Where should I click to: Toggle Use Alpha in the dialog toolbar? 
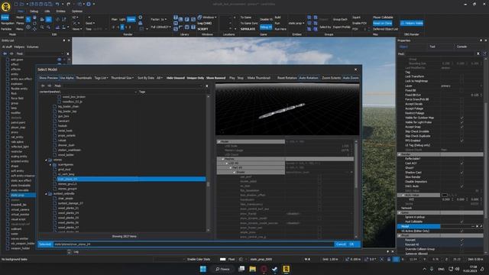(x=66, y=78)
